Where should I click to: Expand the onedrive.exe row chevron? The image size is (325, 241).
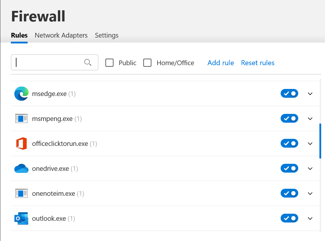click(310, 168)
